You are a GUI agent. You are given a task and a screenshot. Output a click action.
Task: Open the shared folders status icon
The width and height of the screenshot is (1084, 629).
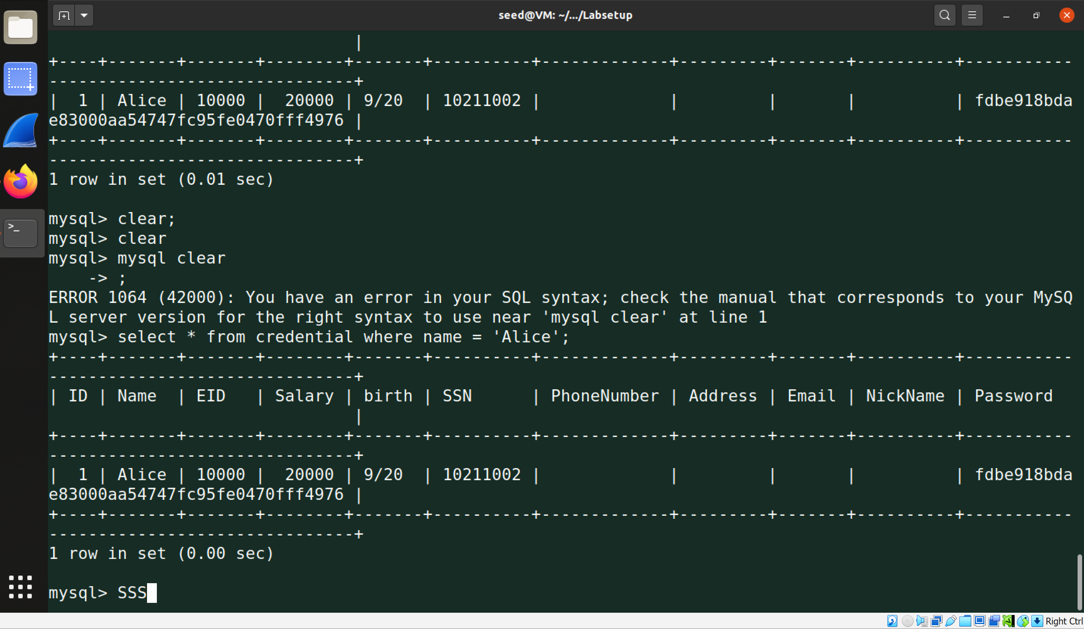[965, 621]
